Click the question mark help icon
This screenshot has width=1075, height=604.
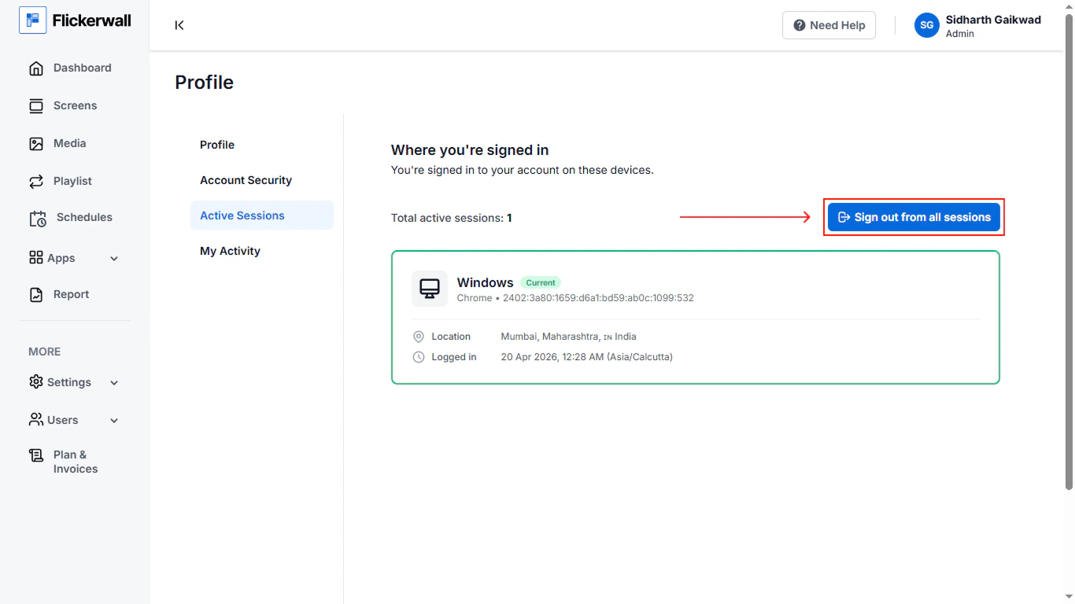pyautogui.click(x=800, y=25)
